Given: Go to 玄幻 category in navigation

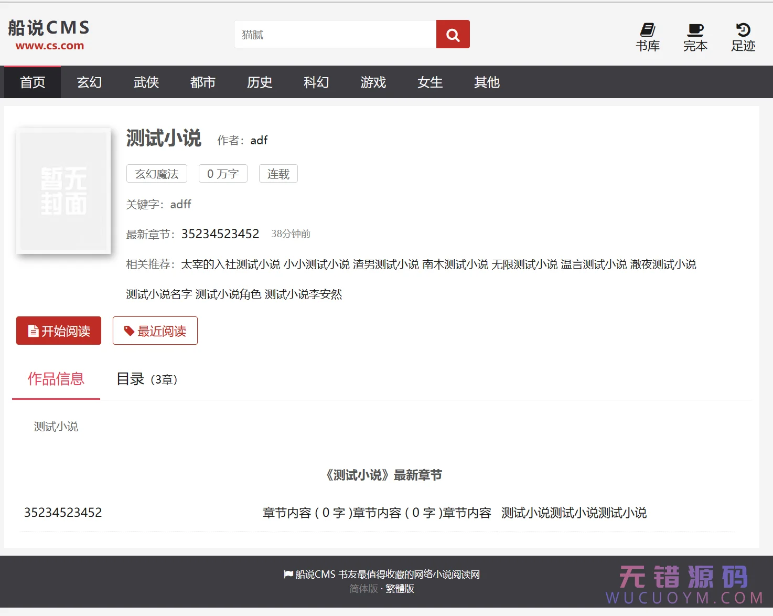Looking at the screenshot, I should click(89, 82).
